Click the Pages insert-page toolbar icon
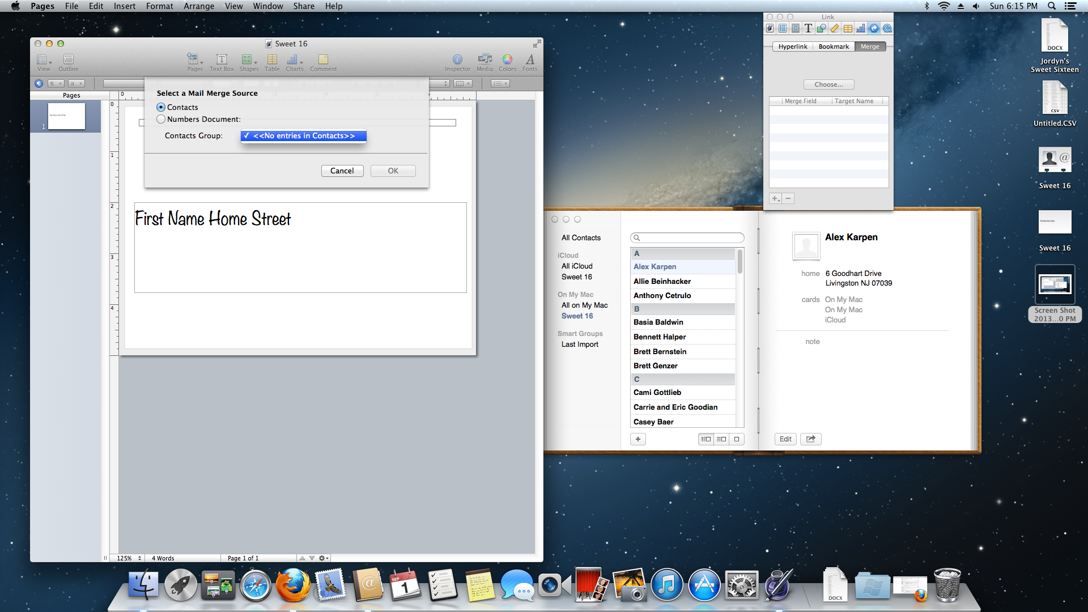Image resolution: width=1088 pixels, height=612 pixels. coord(195,62)
